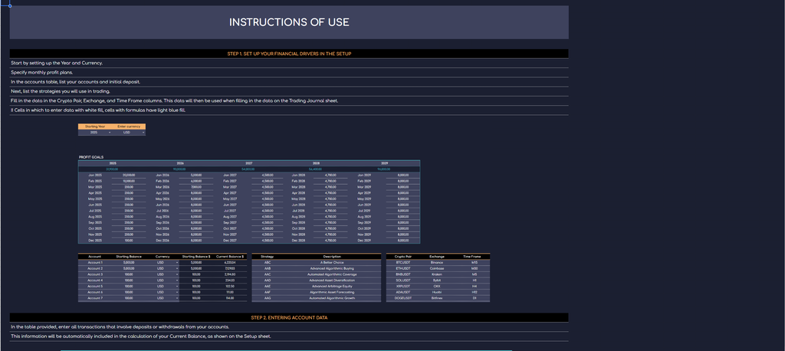Image resolution: width=785 pixels, height=351 pixels.
Task: Click the Starting Balance column header
Action: (x=129, y=257)
